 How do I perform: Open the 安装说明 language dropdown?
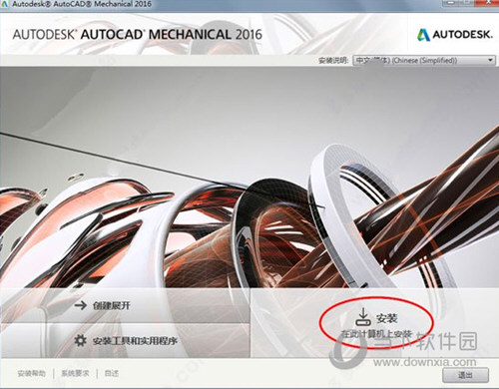pos(424,61)
